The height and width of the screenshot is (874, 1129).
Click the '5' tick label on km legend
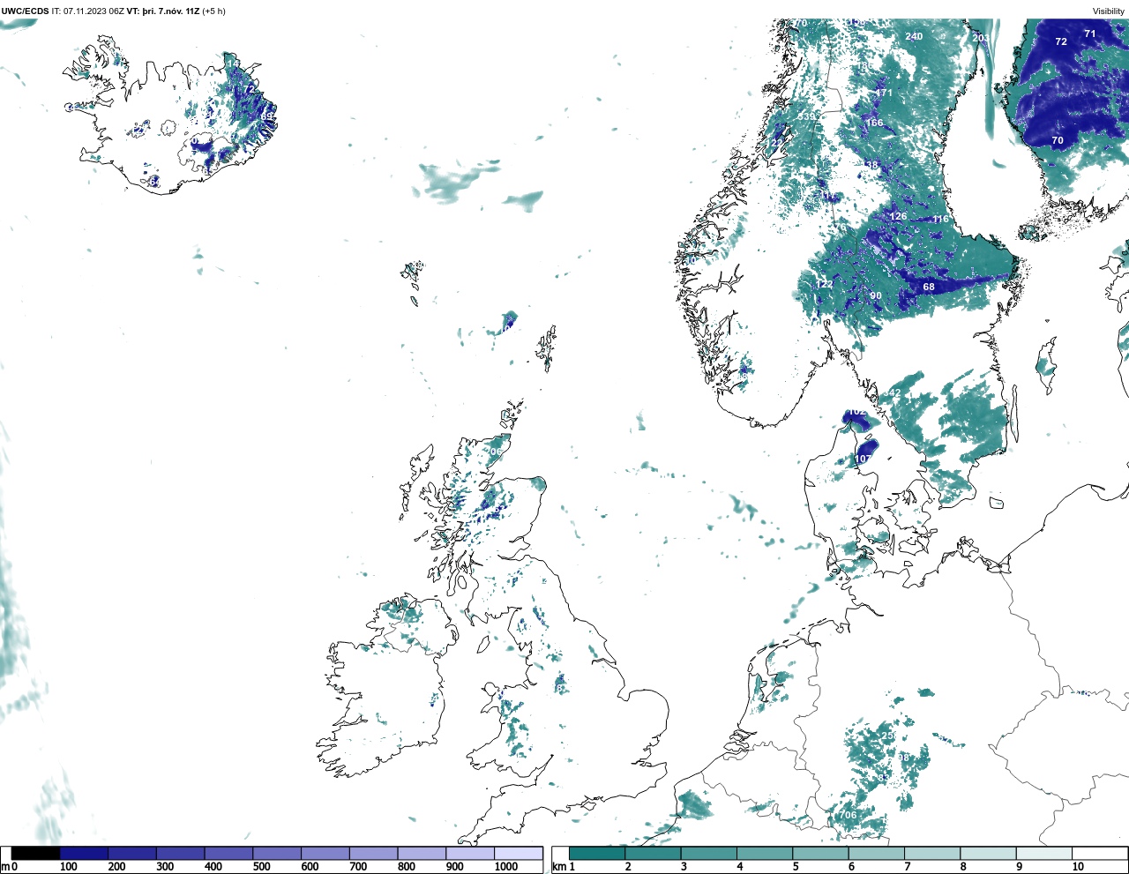(x=796, y=867)
